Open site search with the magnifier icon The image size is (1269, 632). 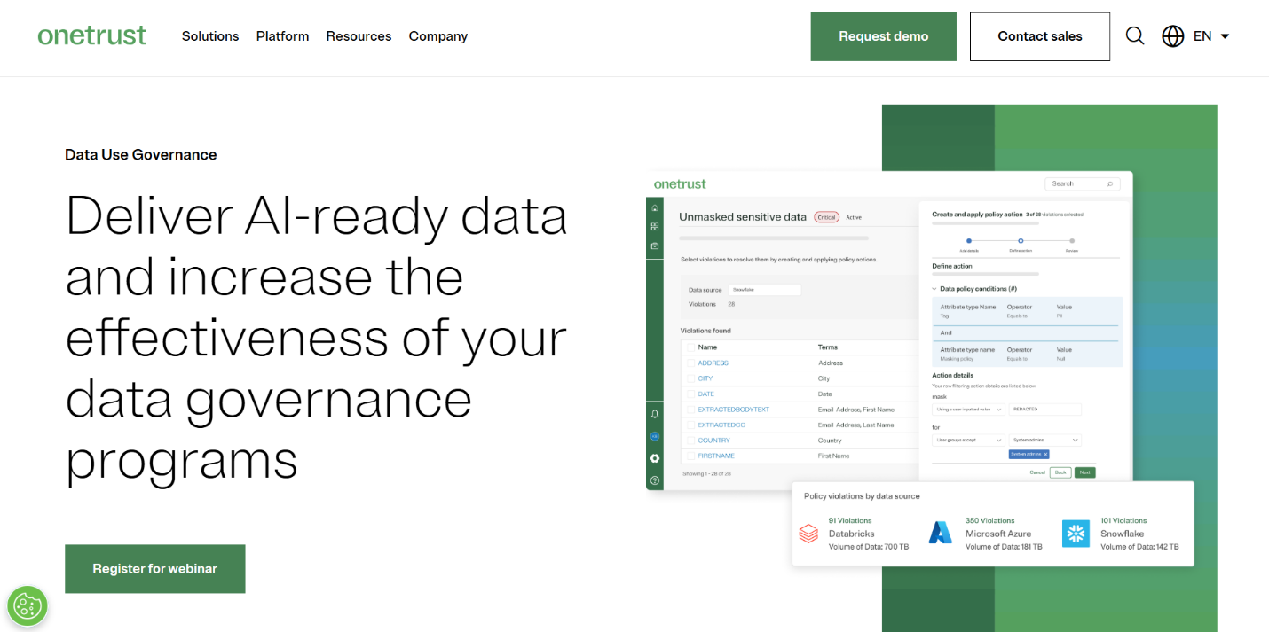(1135, 36)
